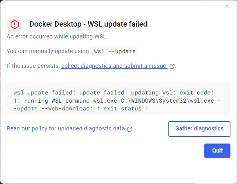Screen dimensions: 237x184
Task: Read our policy for uploaded diagnostic data
Action: click(66, 128)
